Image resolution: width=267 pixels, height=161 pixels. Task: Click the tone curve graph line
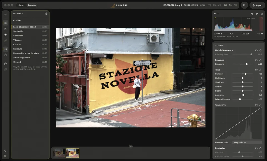coord(239,123)
